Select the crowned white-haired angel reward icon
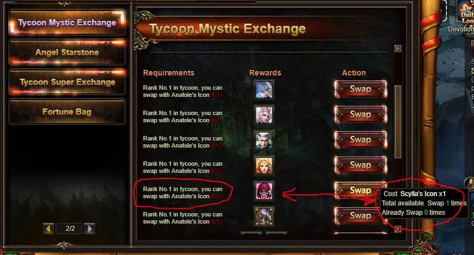This screenshot has width=474, height=255. pos(264,115)
